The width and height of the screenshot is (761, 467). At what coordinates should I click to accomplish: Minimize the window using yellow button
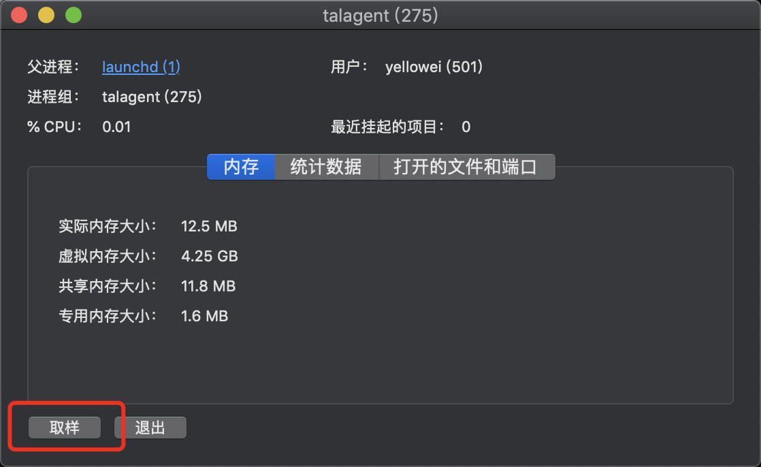coord(46,15)
